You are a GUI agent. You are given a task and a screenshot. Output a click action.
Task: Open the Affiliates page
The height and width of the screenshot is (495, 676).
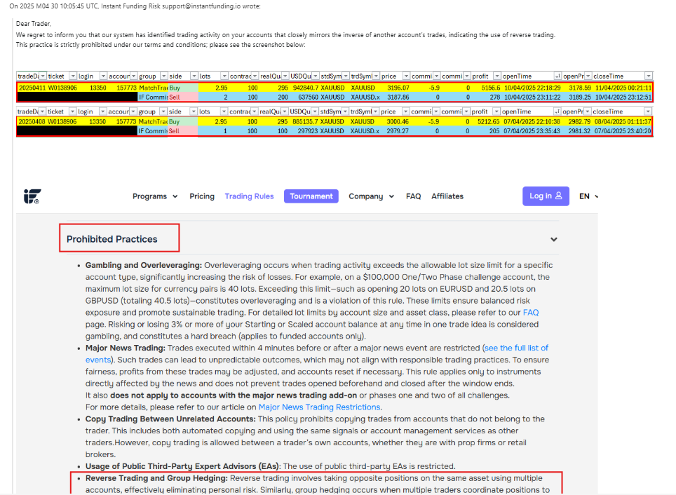click(x=447, y=196)
